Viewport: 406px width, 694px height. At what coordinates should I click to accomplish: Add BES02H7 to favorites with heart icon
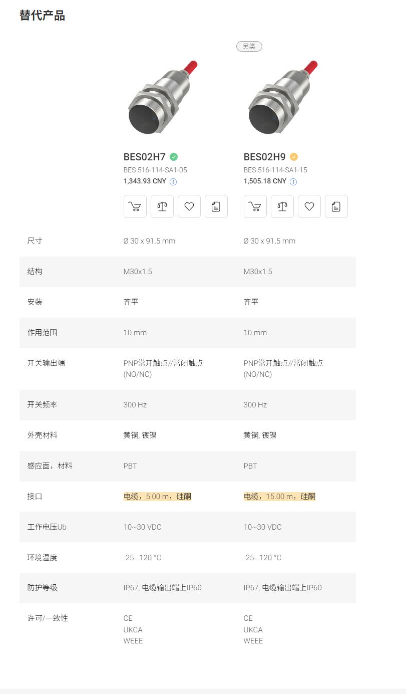click(189, 206)
